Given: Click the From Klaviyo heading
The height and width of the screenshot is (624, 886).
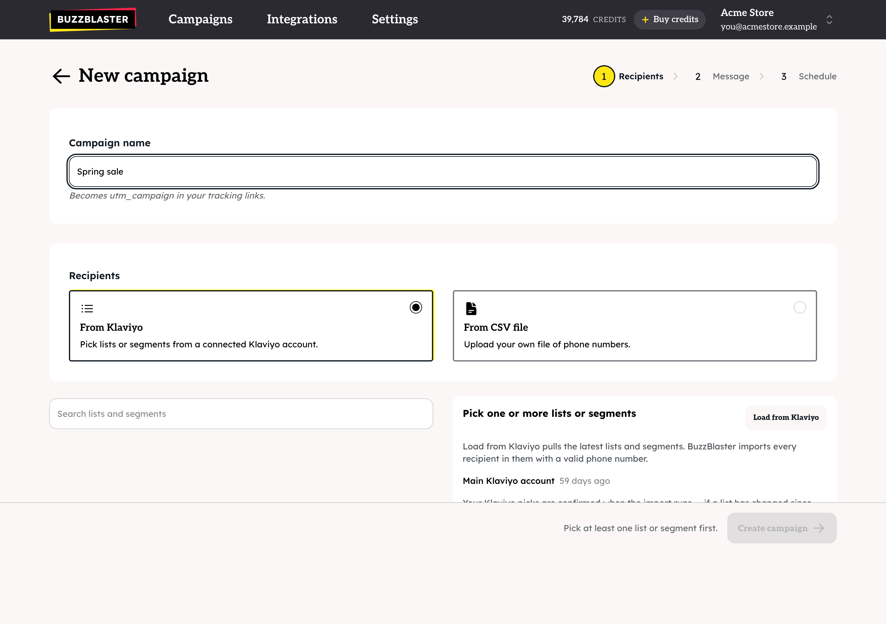Looking at the screenshot, I should 111,327.
